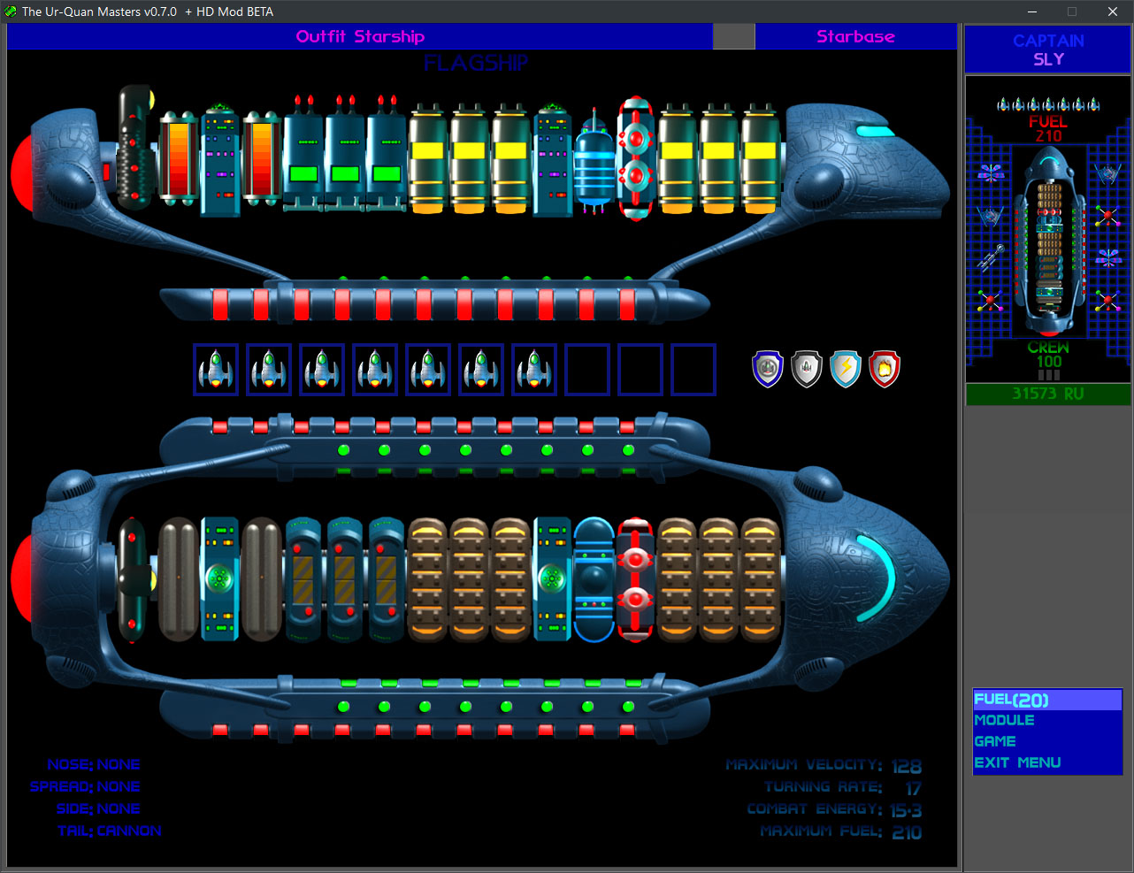Viewport: 1134px width, 873px height.
Task: Click the lower molecule escort ship in the right column
Action: click(x=1107, y=300)
